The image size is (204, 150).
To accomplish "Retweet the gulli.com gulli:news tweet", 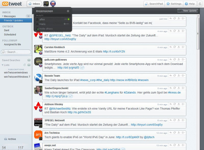I will click(175, 59).
